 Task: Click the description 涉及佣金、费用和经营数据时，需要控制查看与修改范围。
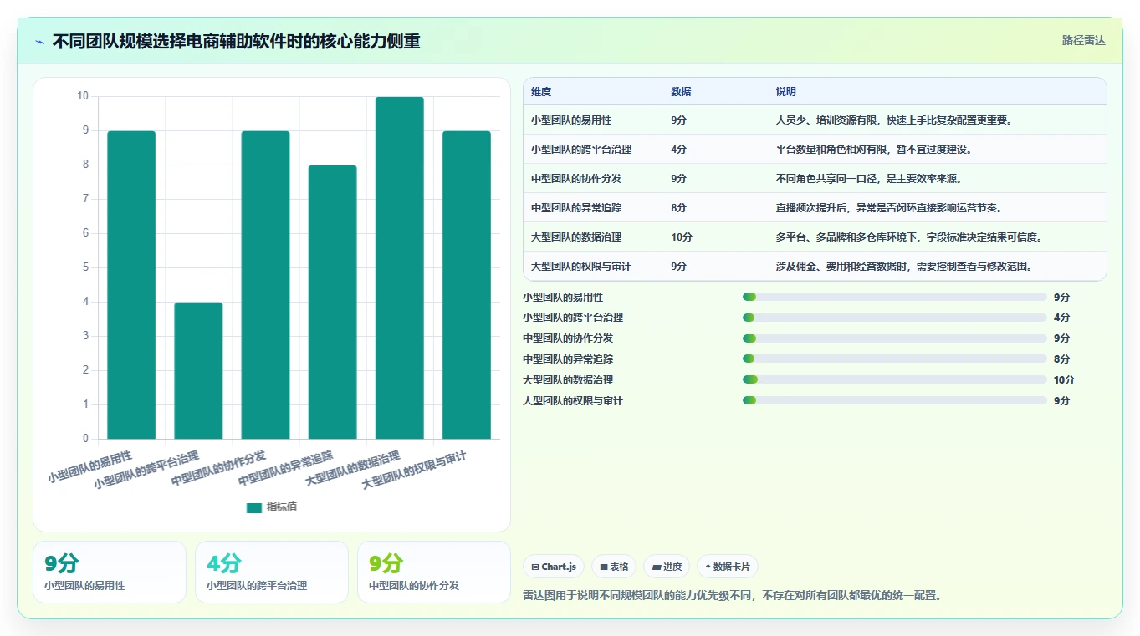pos(904,267)
